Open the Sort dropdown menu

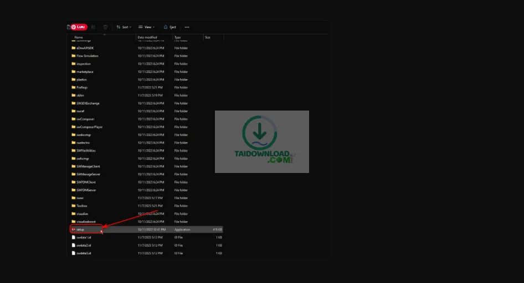pos(123,27)
